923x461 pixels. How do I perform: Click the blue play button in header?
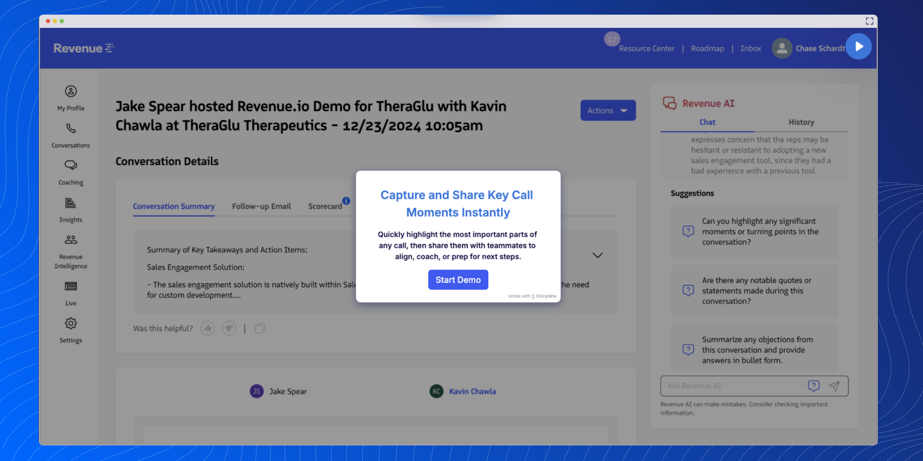859,46
